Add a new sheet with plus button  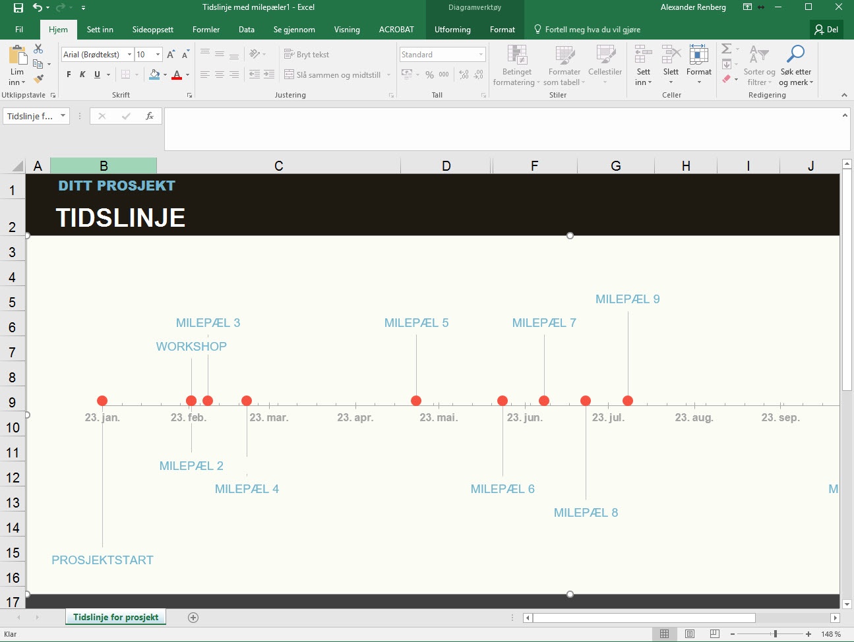pos(193,618)
